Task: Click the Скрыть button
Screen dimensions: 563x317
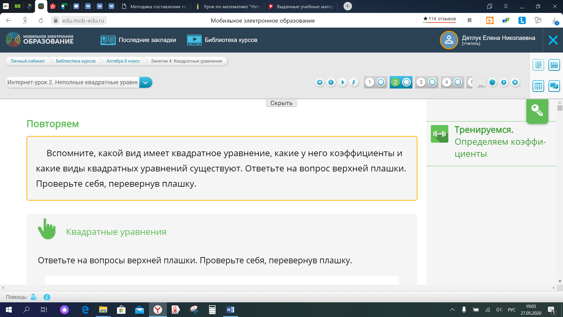Action: pyautogui.click(x=281, y=103)
